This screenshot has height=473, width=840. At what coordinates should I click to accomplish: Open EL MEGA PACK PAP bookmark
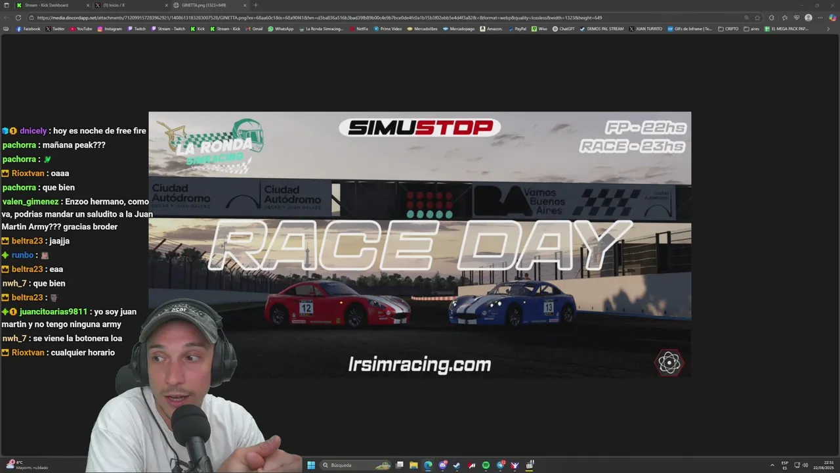click(x=786, y=29)
